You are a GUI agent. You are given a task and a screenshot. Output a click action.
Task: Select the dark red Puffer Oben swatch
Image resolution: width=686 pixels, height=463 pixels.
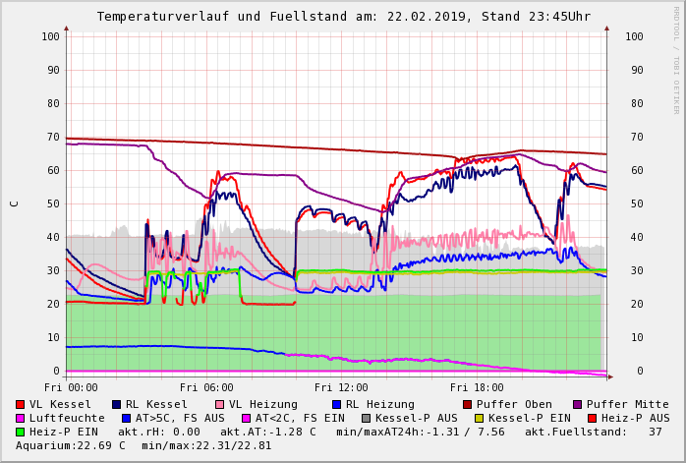click(468, 404)
